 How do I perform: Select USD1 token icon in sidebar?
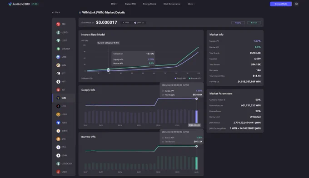click(x=58, y=114)
